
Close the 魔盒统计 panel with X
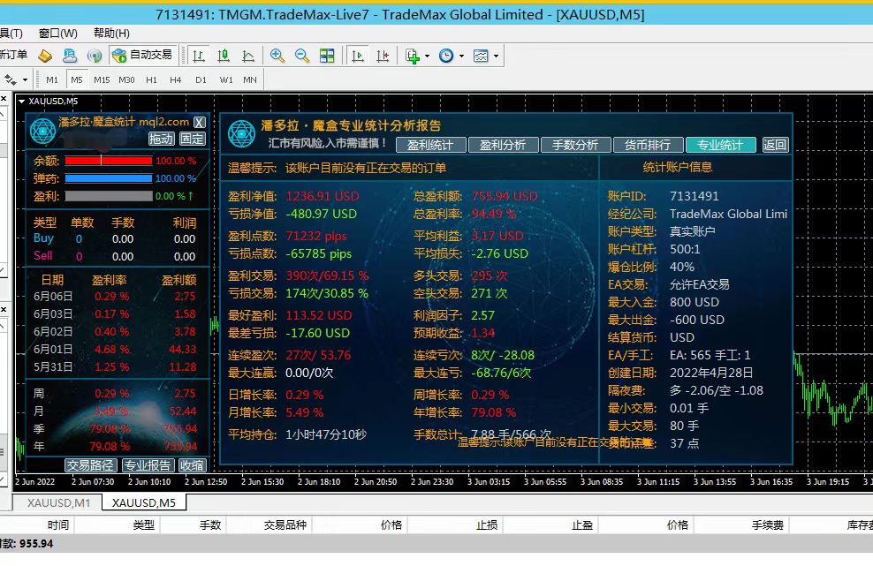[200, 123]
